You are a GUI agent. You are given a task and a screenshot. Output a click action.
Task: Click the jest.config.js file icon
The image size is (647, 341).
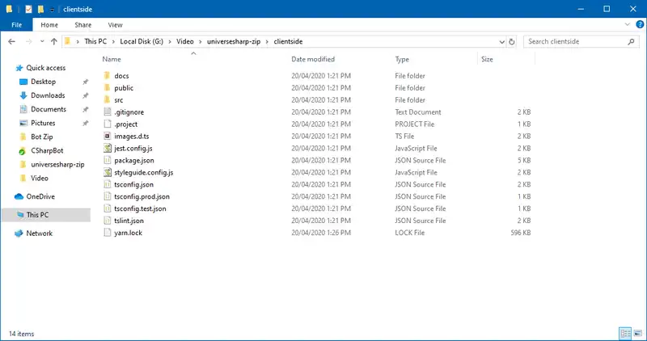108,149
